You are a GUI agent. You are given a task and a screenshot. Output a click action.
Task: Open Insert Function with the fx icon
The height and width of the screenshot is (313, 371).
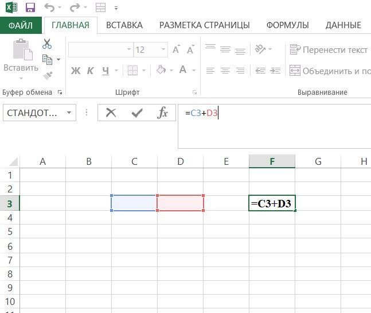[x=163, y=113]
